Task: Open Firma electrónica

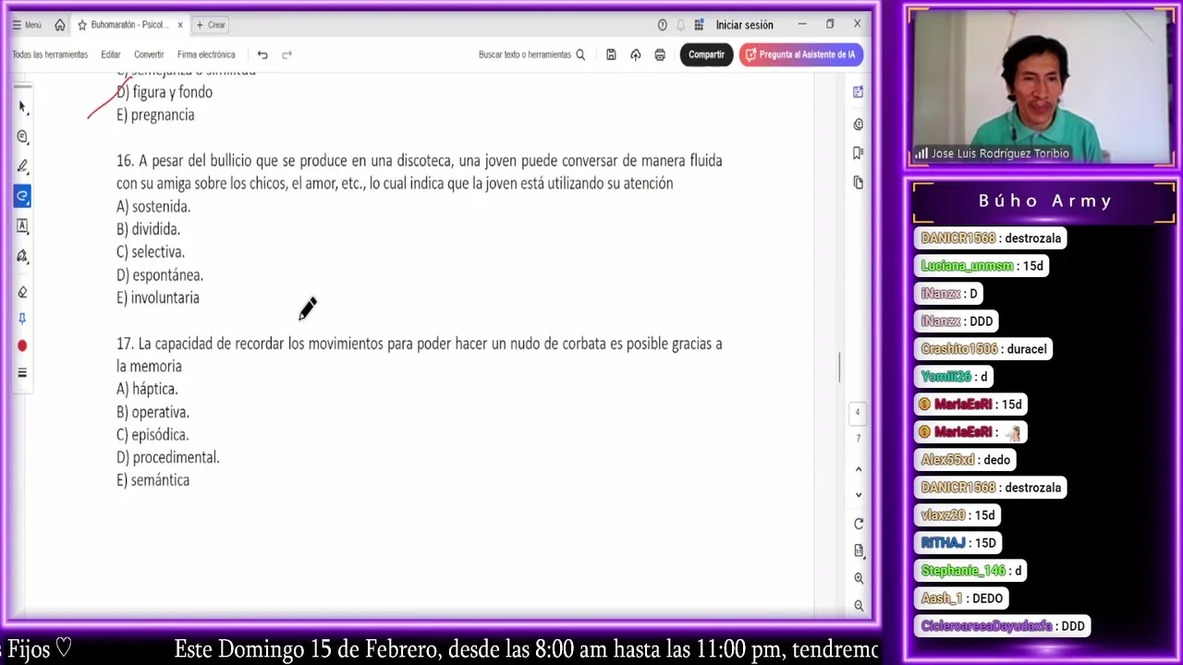Action: point(206,54)
